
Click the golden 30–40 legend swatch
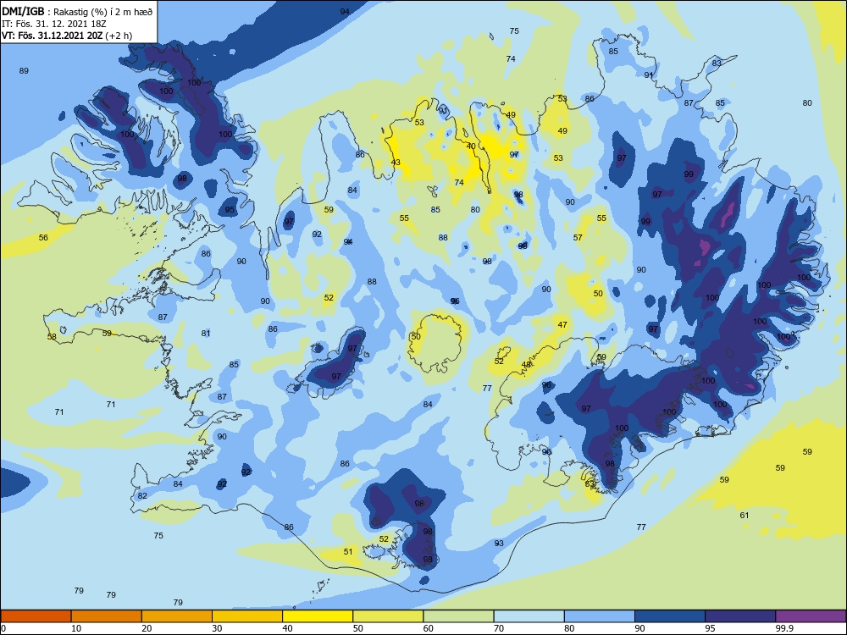(x=247, y=616)
